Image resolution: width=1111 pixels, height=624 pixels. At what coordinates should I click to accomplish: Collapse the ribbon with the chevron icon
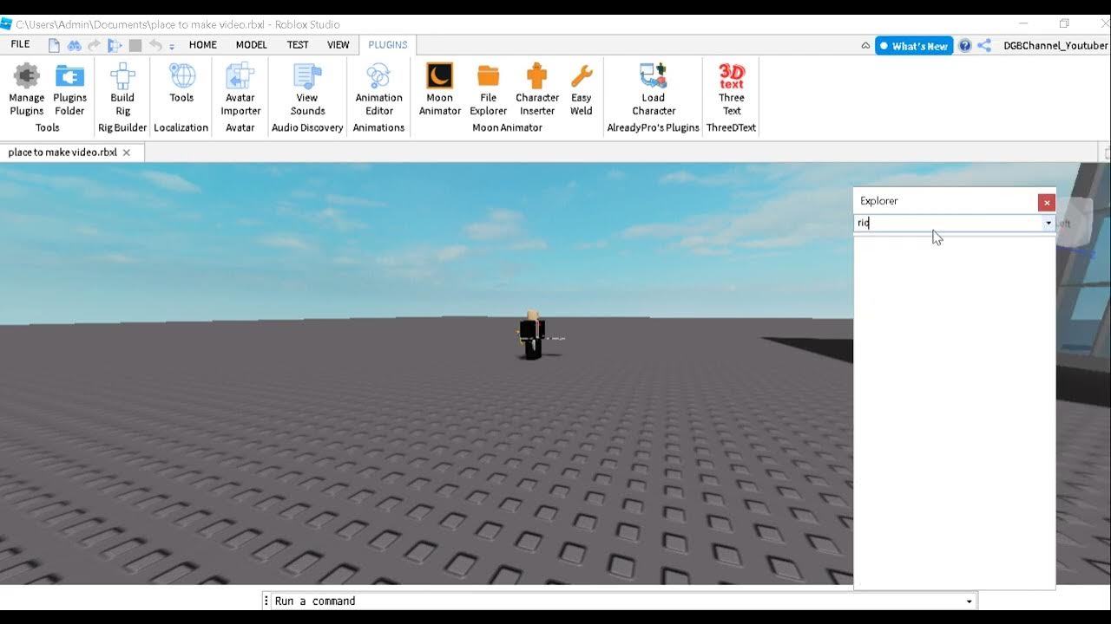click(865, 46)
